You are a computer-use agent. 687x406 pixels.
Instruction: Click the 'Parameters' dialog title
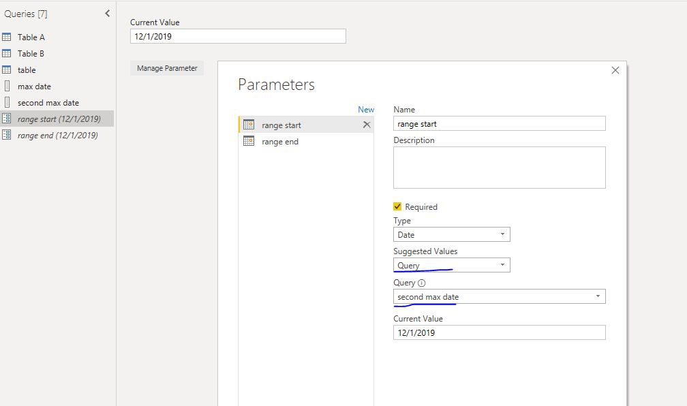click(277, 84)
